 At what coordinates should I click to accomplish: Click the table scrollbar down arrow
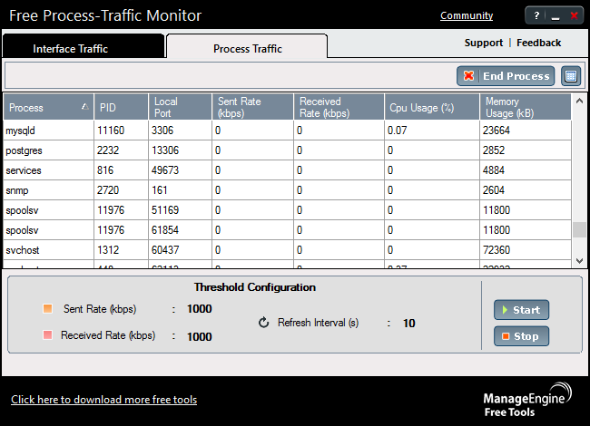pyautogui.click(x=579, y=261)
